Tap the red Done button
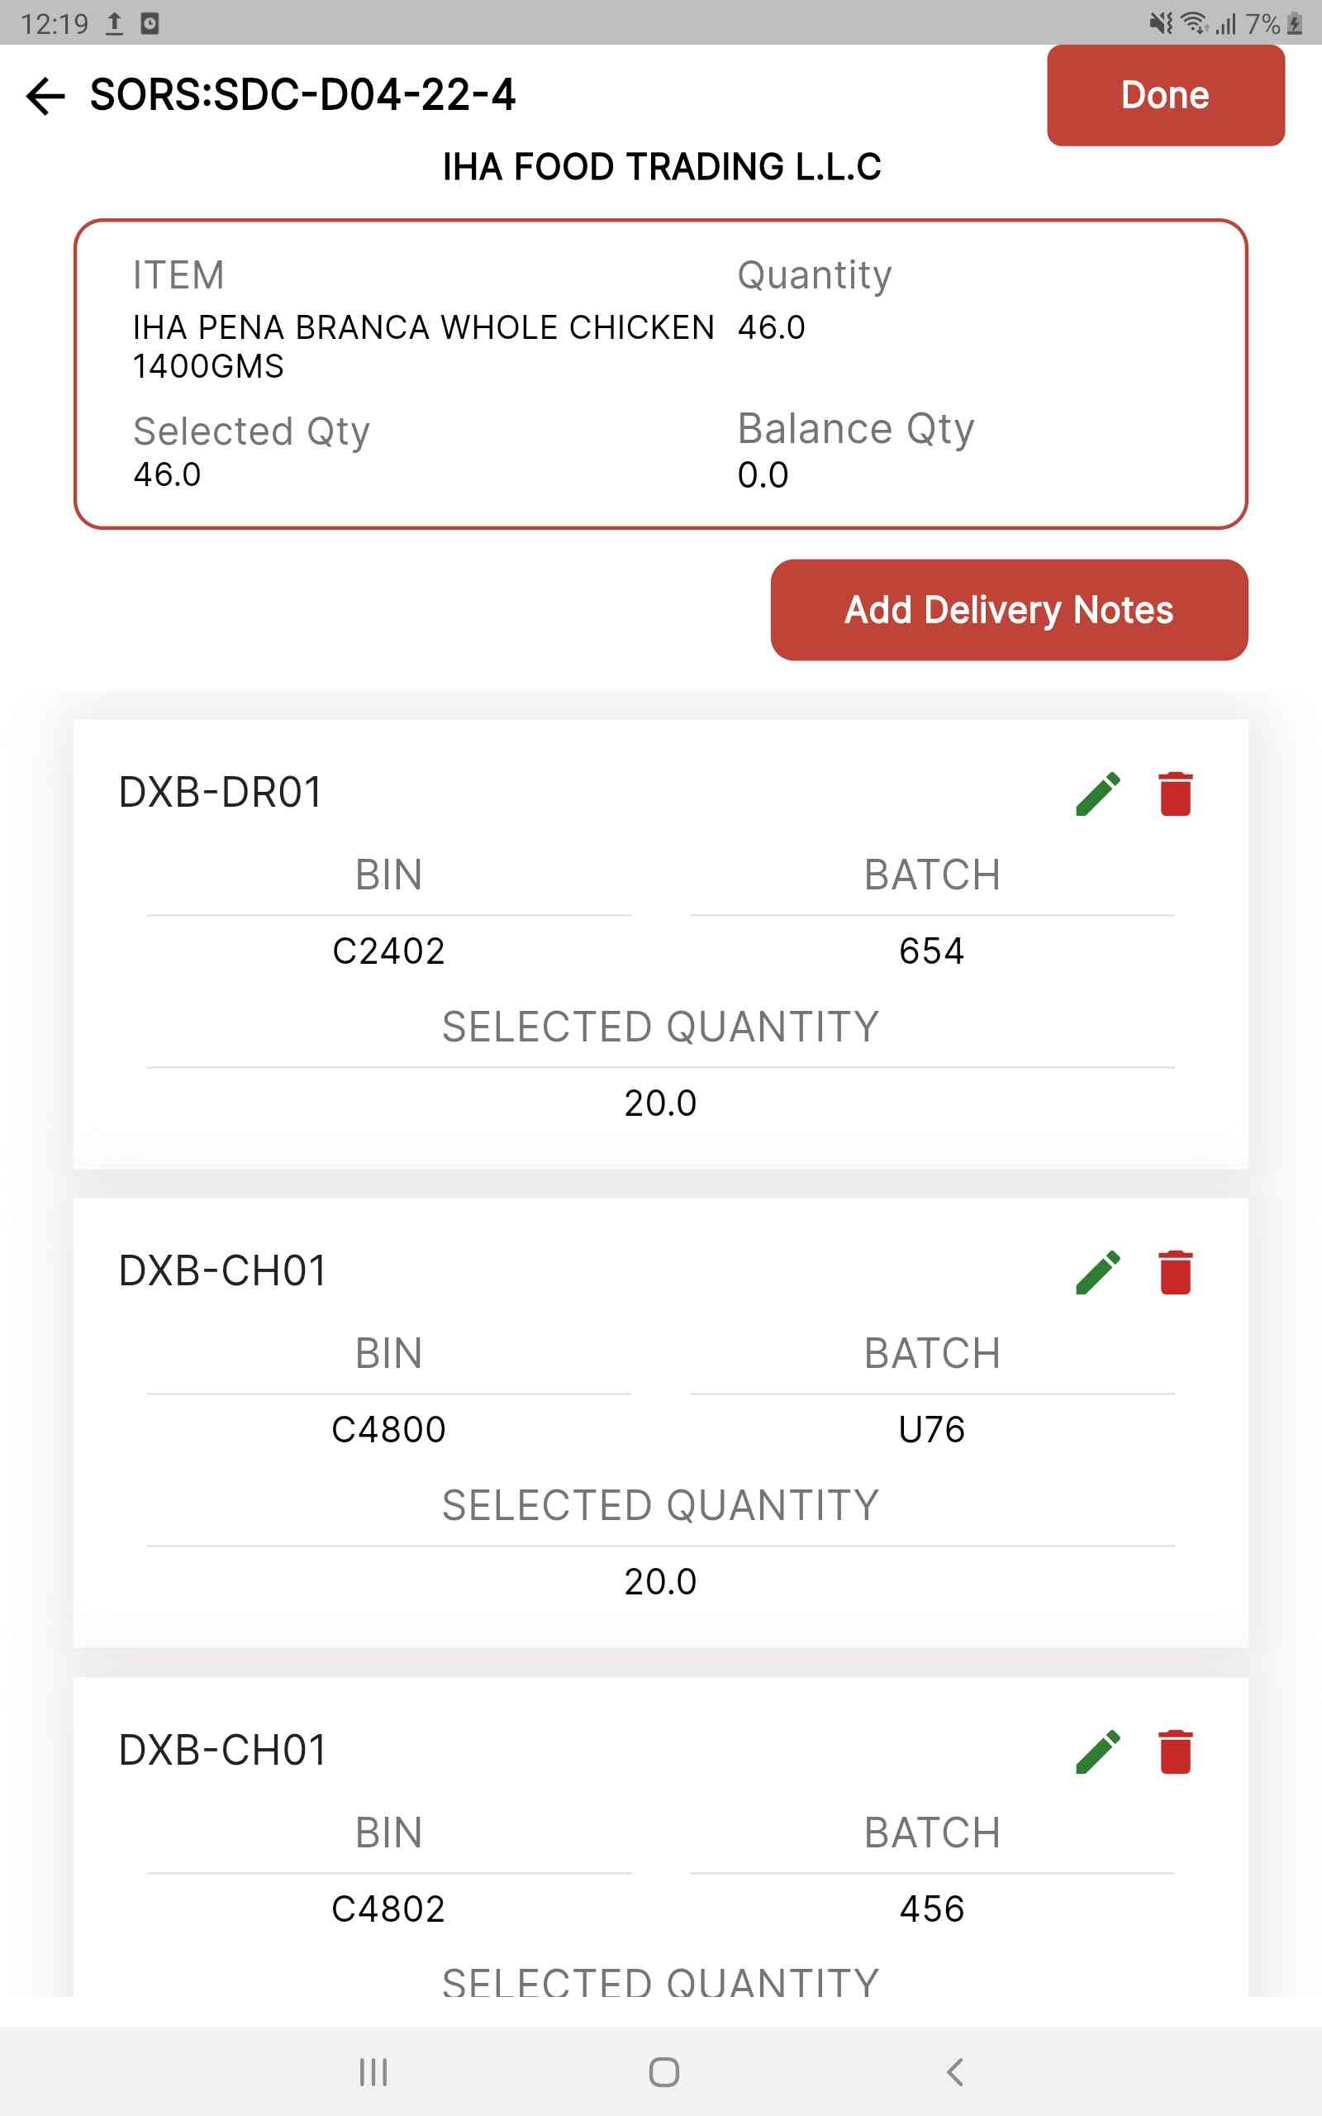 (1165, 95)
